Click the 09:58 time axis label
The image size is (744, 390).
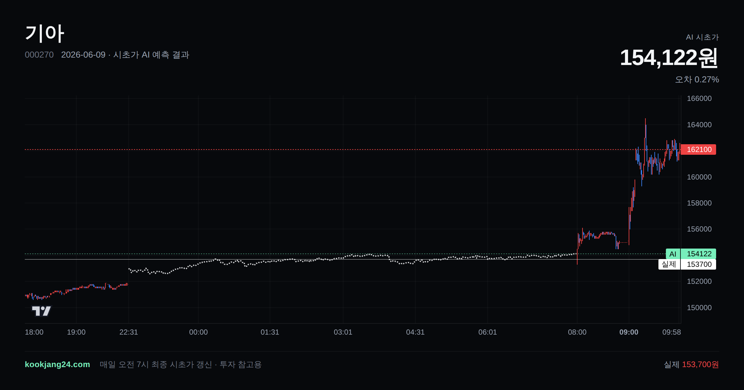(x=672, y=332)
